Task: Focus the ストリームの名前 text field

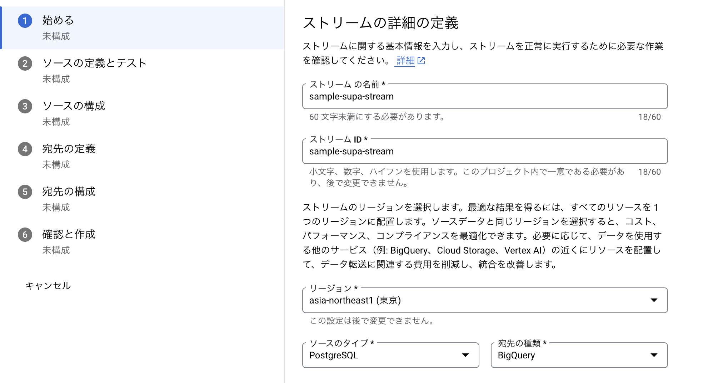Action: pyautogui.click(x=484, y=97)
